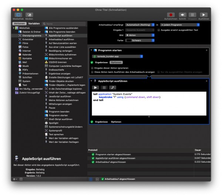Switch to the Variablen tab
The height and width of the screenshot is (196, 222).
pos(34,24)
